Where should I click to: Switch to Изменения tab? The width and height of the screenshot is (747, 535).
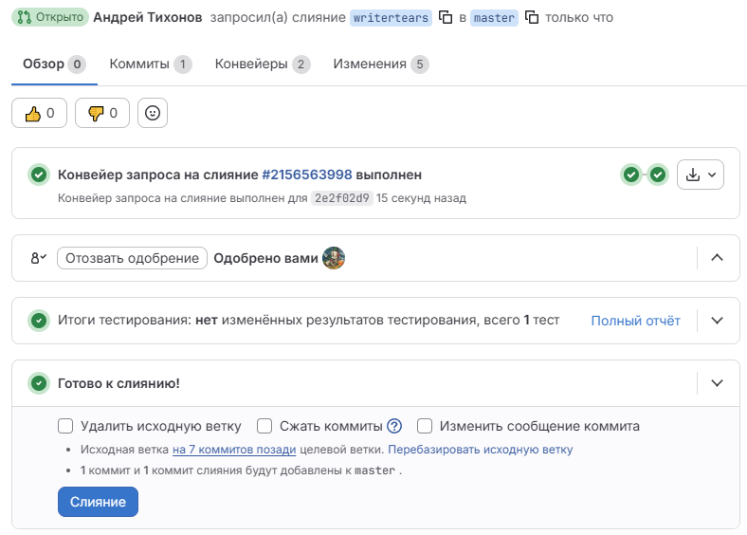[381, 64]
